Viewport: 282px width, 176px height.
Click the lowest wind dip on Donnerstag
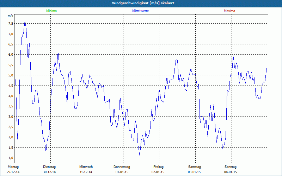click(140, 155)
